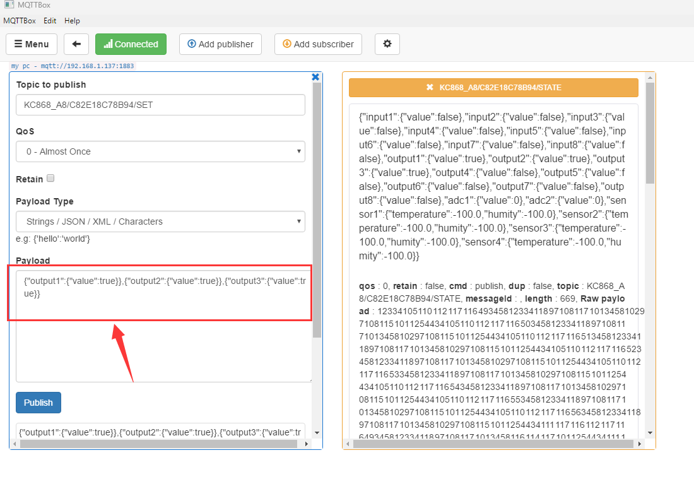The height and width of the screenshot is (484, 694).
Task: Expand the QoS dropdown
Action: tap(160, 151)
